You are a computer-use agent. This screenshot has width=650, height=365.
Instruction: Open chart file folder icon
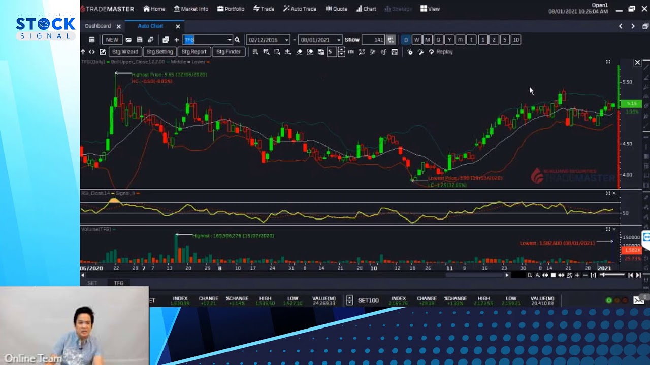128,40
